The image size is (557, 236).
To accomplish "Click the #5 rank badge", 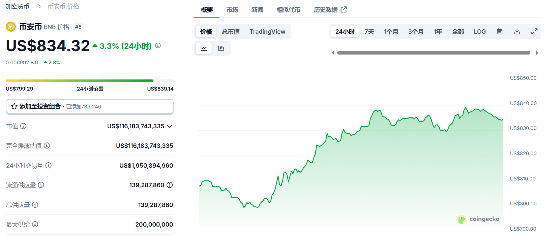I will click(x=78, y=27).
